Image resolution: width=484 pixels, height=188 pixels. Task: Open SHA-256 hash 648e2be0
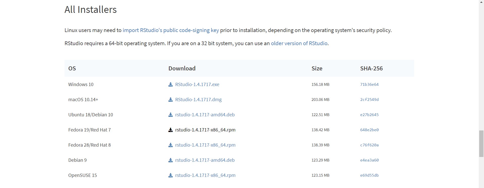pos(369,130)
